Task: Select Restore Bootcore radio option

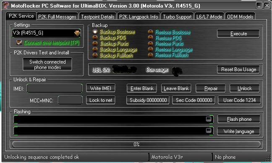Action: click(150, 32)
